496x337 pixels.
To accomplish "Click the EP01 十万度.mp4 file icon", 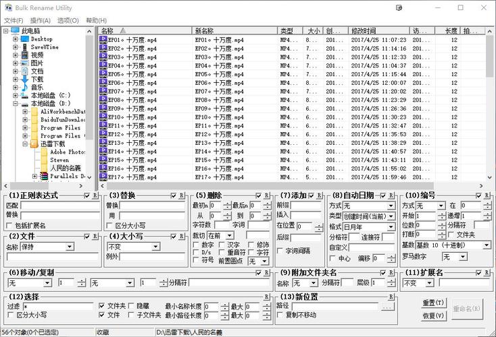I will tap(103, 40).
